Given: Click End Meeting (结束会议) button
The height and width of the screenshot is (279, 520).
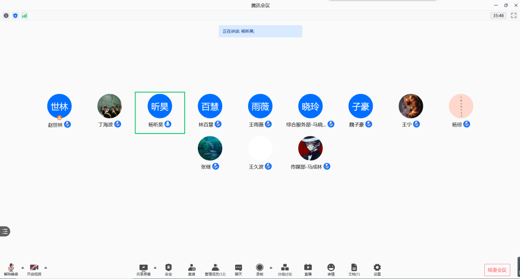Looking at the screenshot, I should [497, 270].
